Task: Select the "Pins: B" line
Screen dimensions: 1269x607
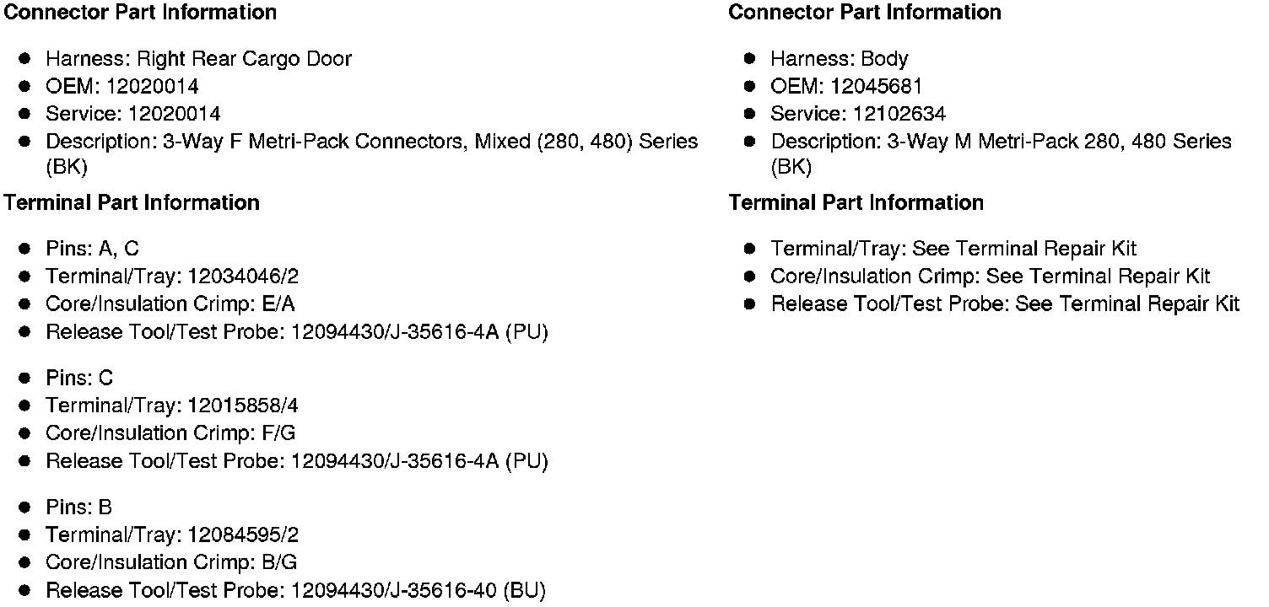Action: (78, 508)
